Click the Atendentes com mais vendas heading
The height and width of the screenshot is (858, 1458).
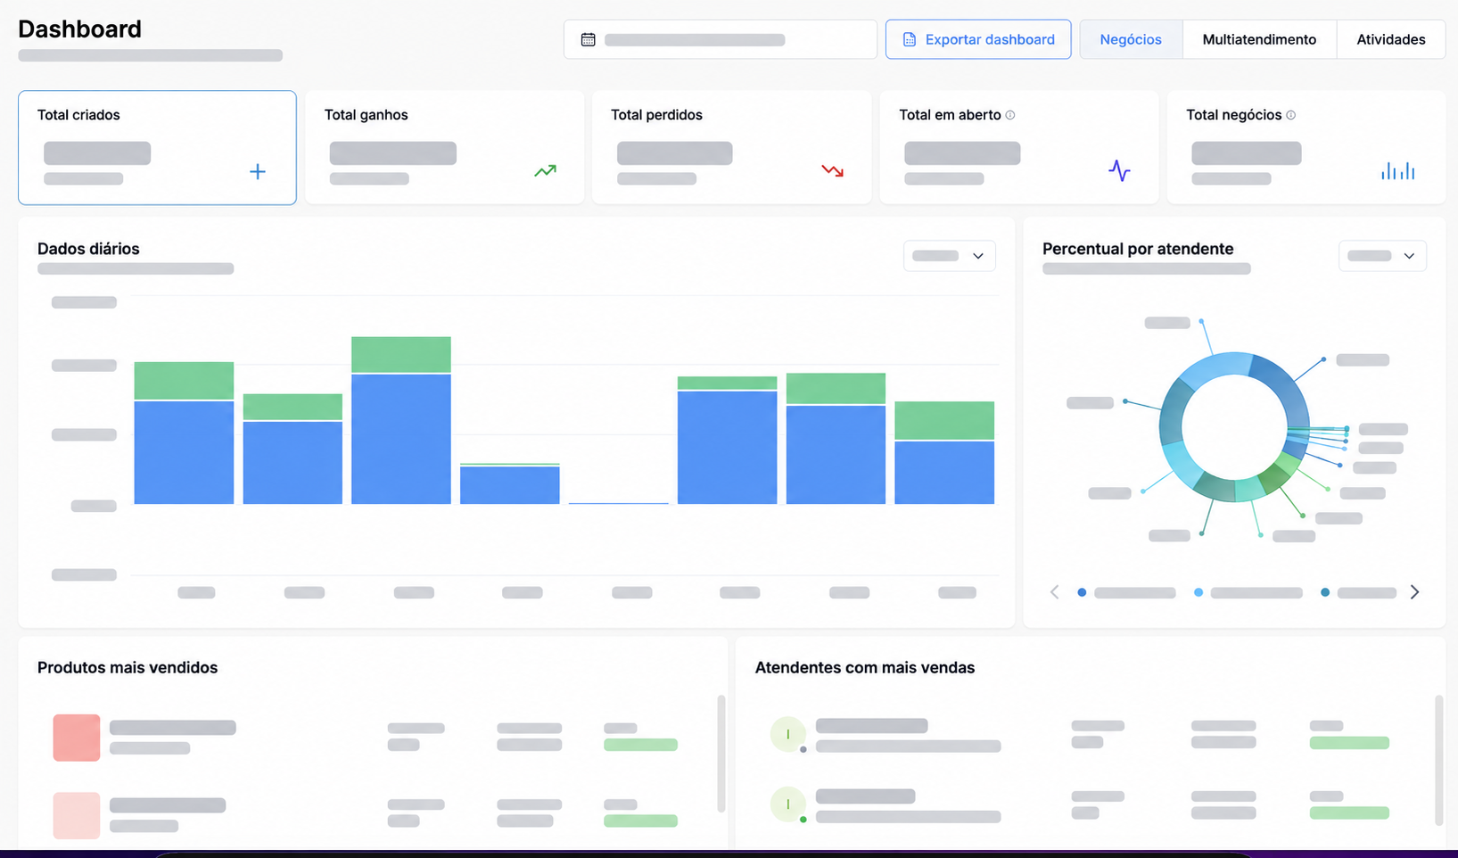[865, 668]
